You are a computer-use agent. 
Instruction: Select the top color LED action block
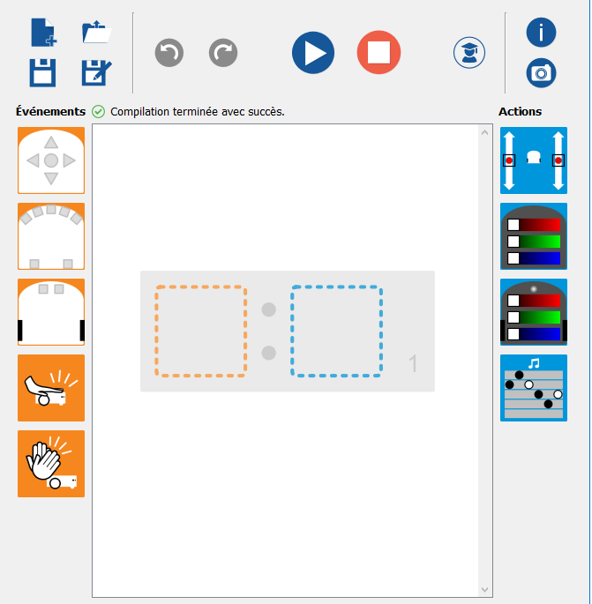coord(534,236)
